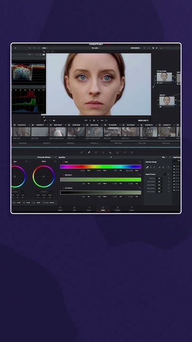Viewport: 192px width, 342px height.
Task: Select clip thumbnail number 29
Action: tap(94, 132)
